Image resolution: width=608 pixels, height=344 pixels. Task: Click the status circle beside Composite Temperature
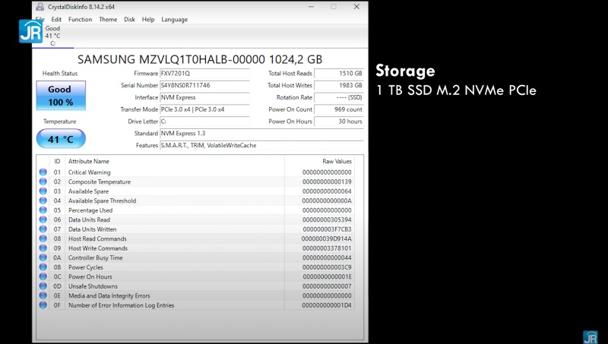point(43,182)
